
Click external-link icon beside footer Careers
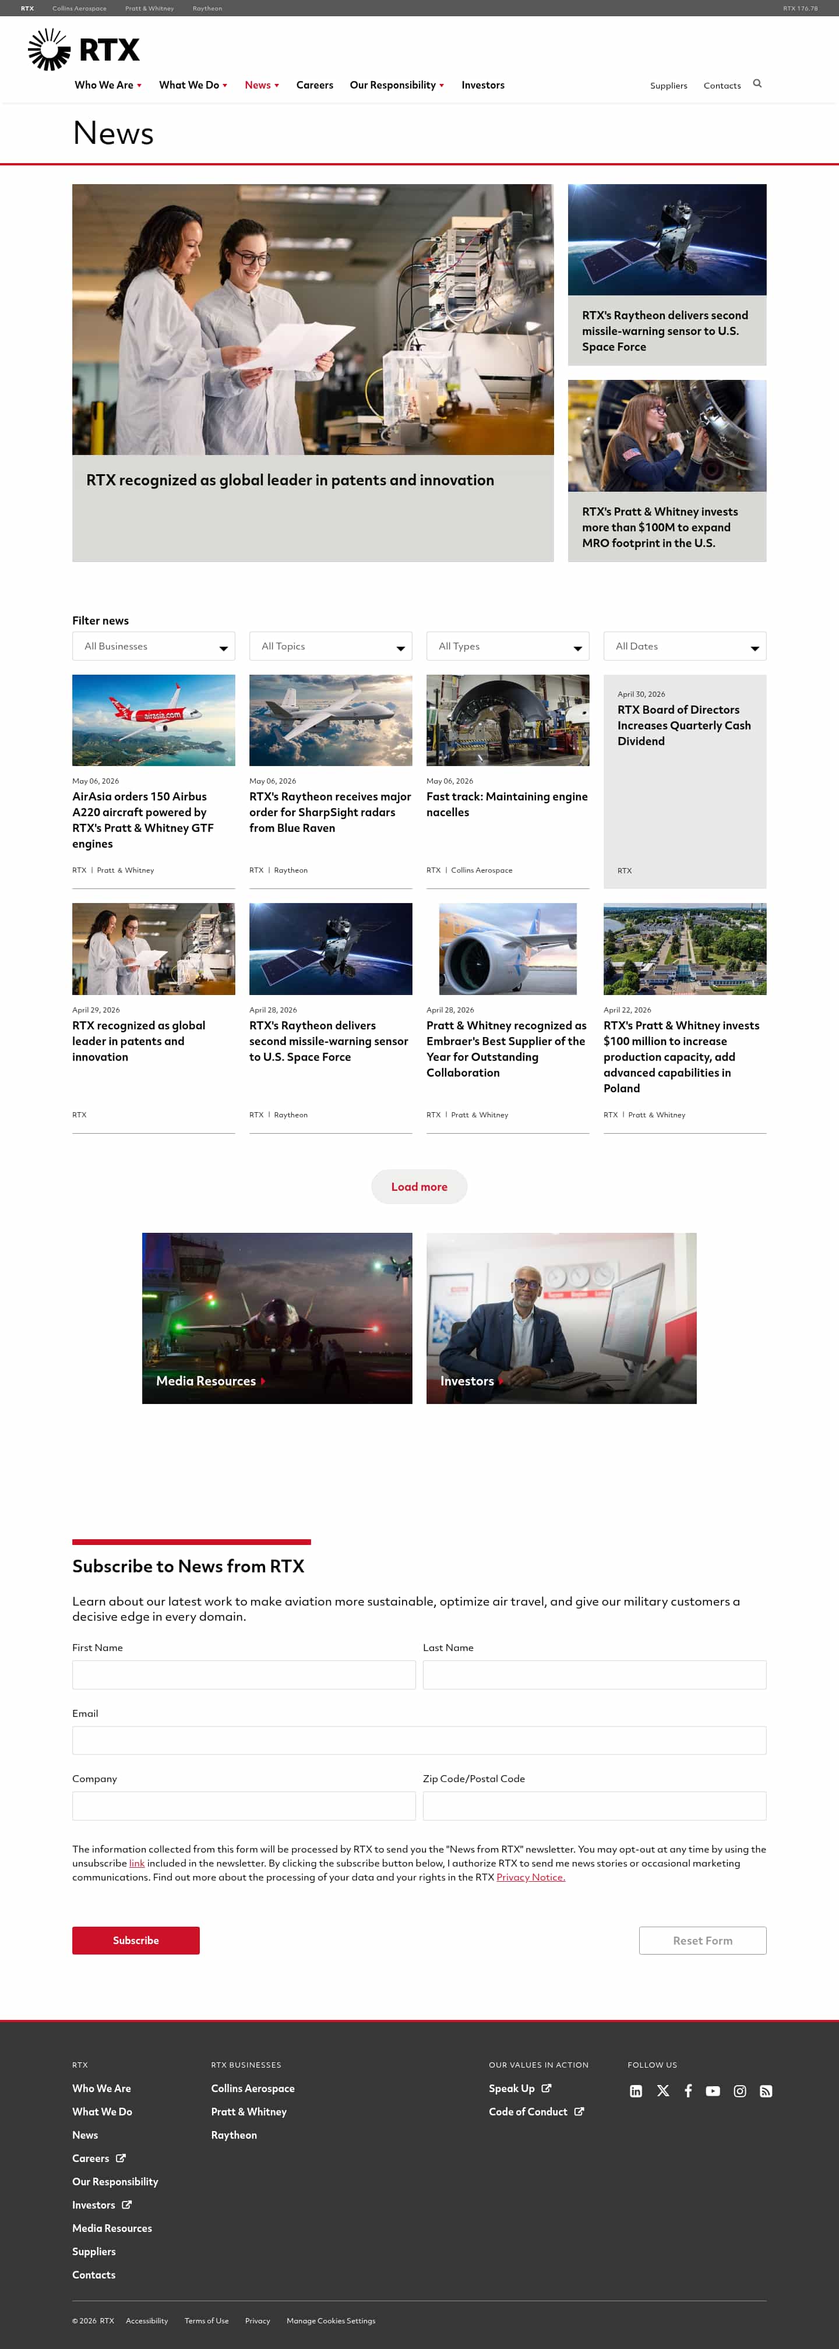pos(121,2158)
